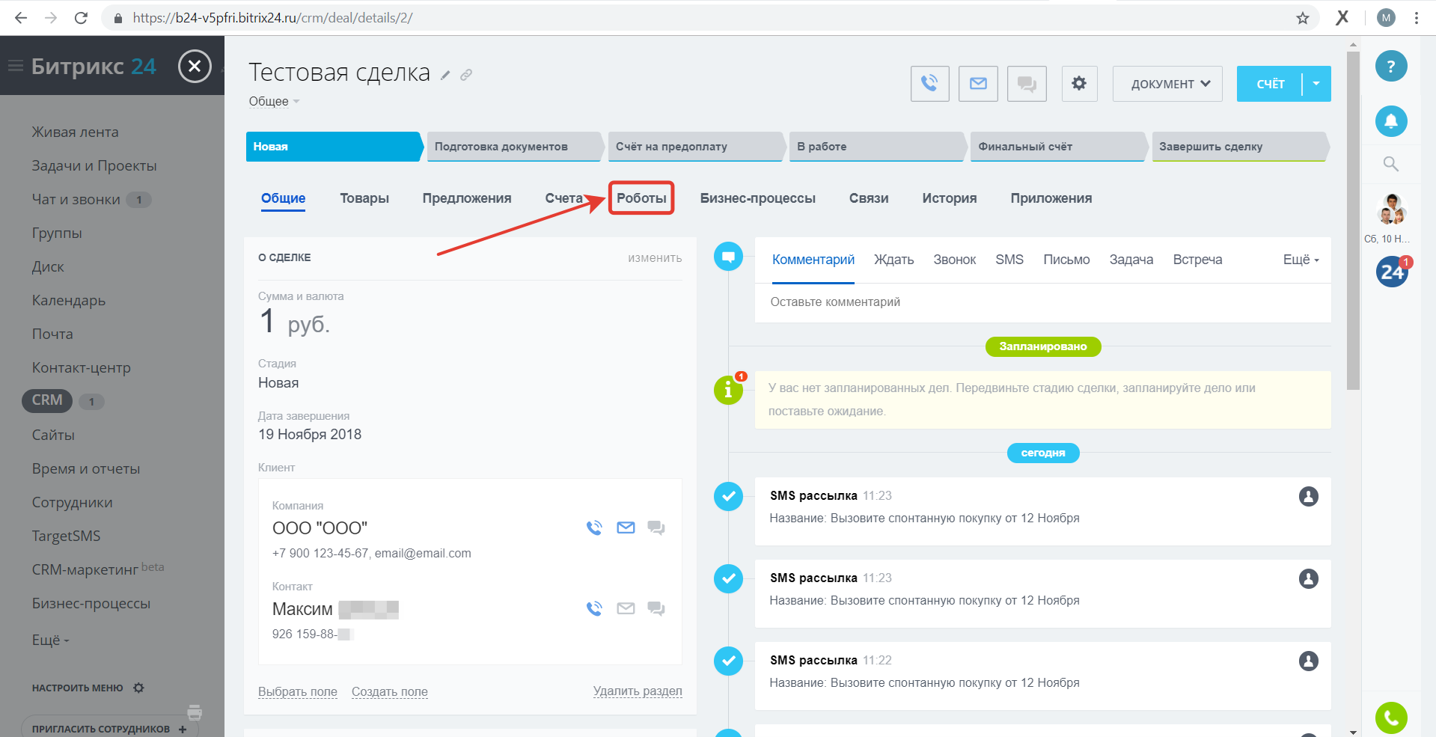Open the Счёт button dropdown arrow
The height and width of the screenshot is (737, 1436).
[1316, 84]
